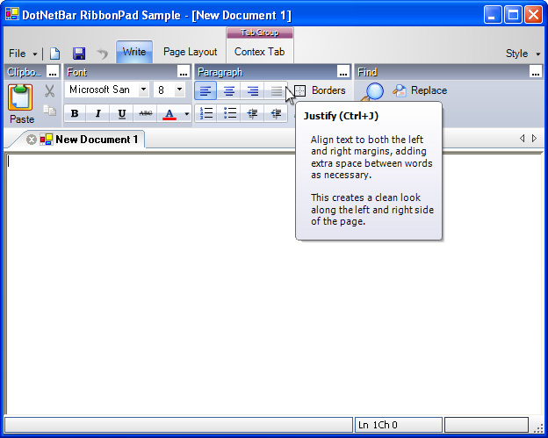
Task: Insert a bulleted list
Action: 230,113
